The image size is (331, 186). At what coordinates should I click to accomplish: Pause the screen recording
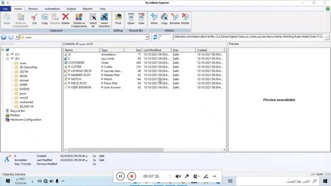(x=121, y=176)
